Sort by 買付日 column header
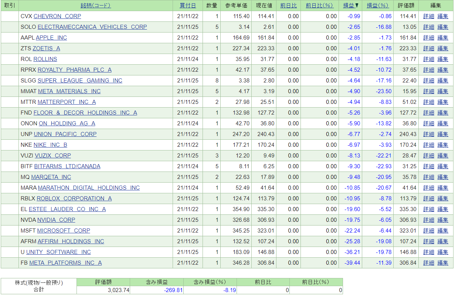Screen dimensions: 455x295 (x=188, y=6)
